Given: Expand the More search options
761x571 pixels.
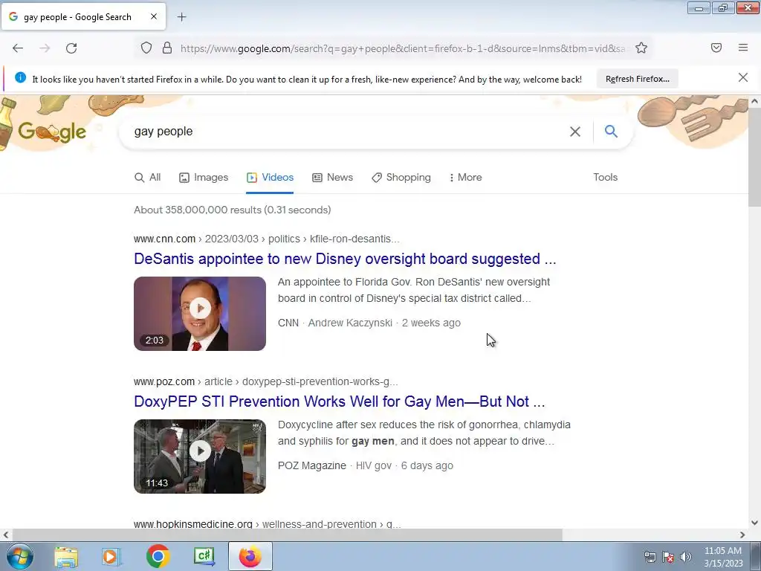Looking at the screenshot, I should click(x=465, y=178).
